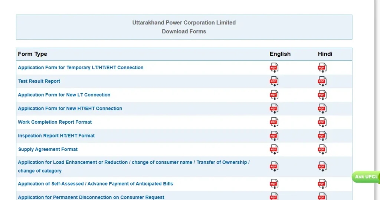Download English PDF for New HT/EHT Connection form

pos(274,109)
